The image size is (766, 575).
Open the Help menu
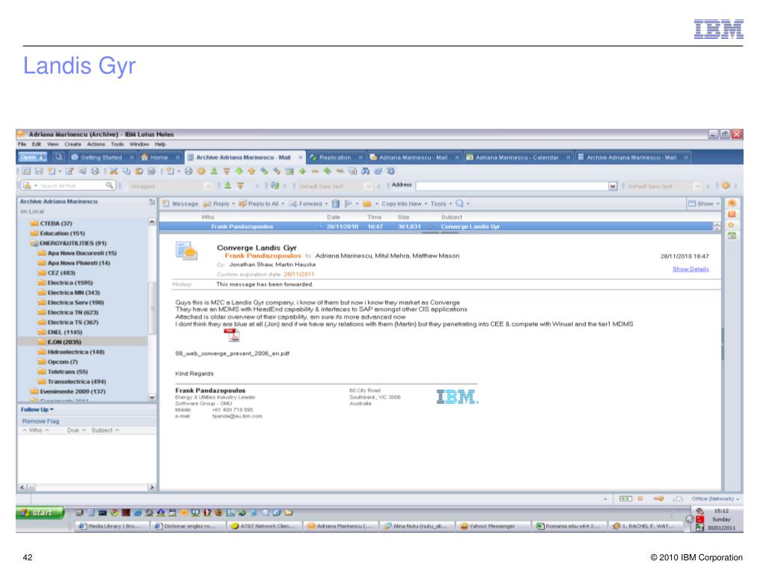point(160,144)
